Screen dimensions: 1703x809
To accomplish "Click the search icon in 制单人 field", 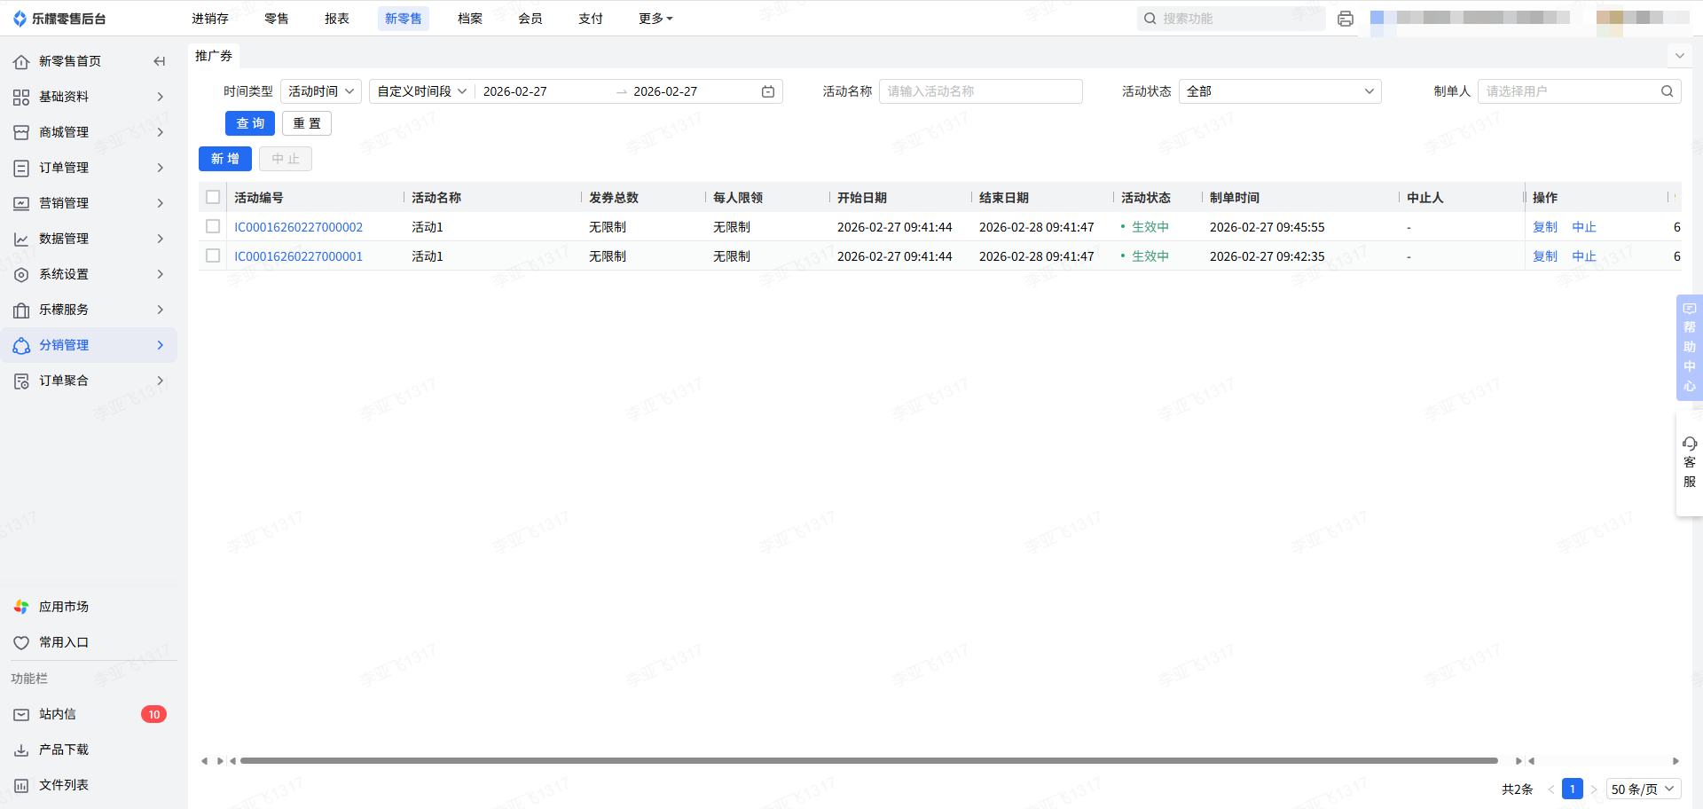I will pyautogui.click(x=1668, y=91).
